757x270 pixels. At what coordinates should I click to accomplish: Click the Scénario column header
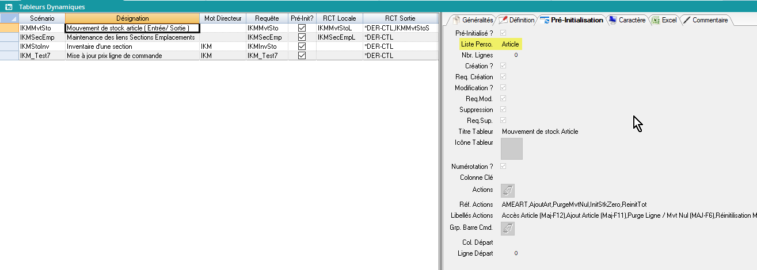coord(41,18)
